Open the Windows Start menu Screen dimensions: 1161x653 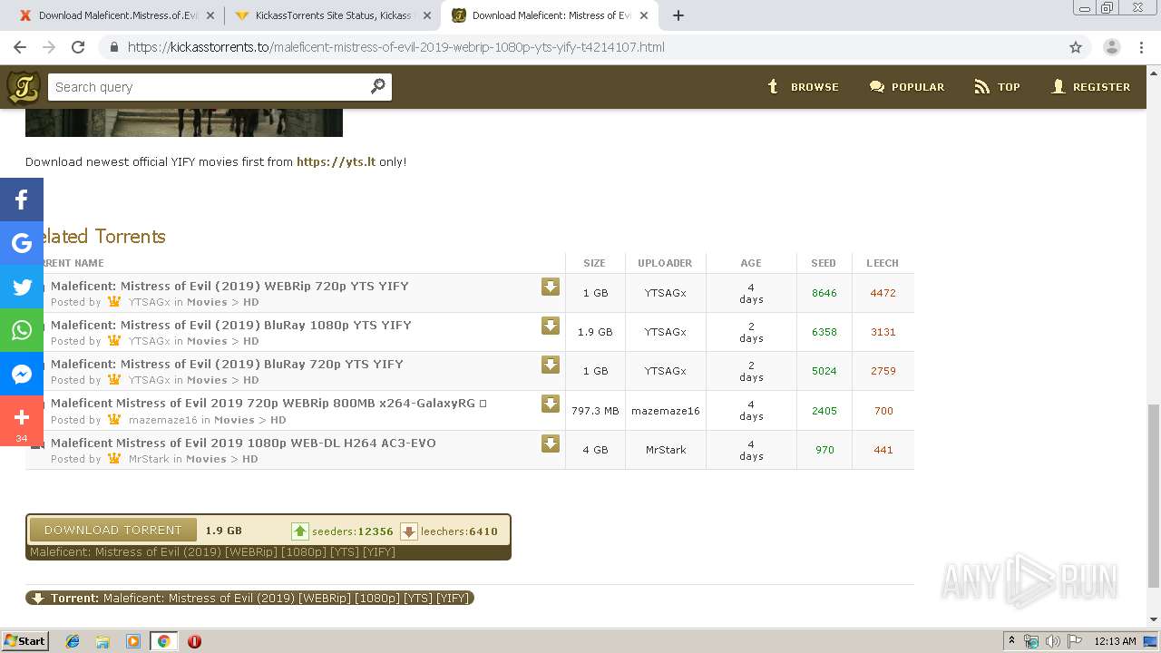(24, 641)
